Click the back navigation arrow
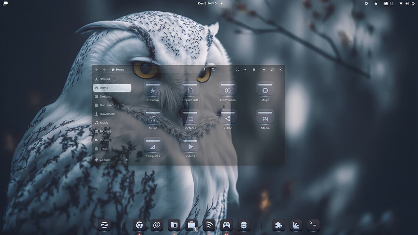This screenshot has width=418, height=235. [x=97, y=69]
